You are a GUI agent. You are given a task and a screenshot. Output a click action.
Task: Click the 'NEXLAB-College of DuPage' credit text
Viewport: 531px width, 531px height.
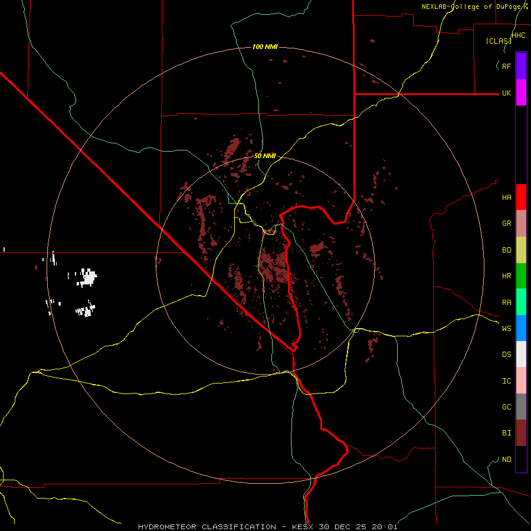(473, 6)
